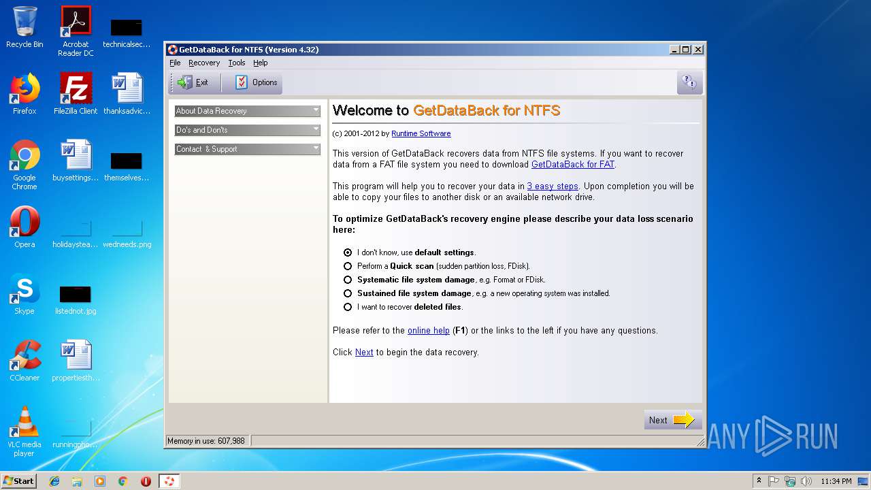Click the GetDataBack title bar icon
The height and width of the screenshot is (490, 871).
(173, 50)
